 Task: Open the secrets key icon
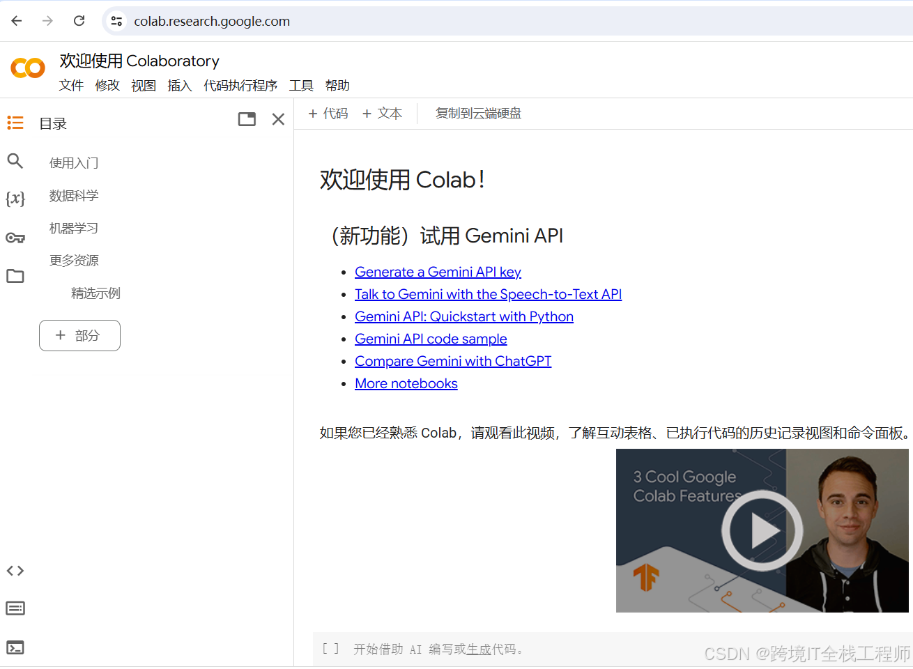point(15,238)
